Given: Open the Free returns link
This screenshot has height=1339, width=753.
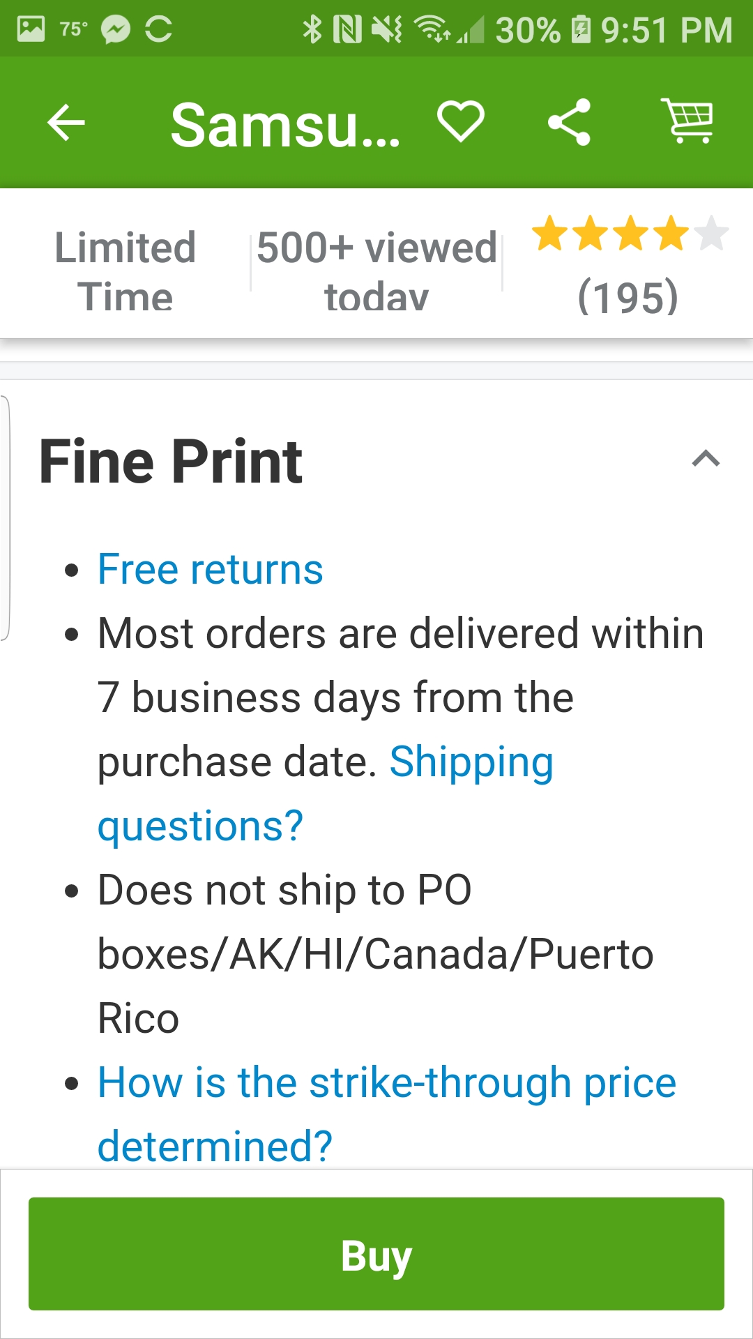Looking at the screenshot, I should (210, 569).
